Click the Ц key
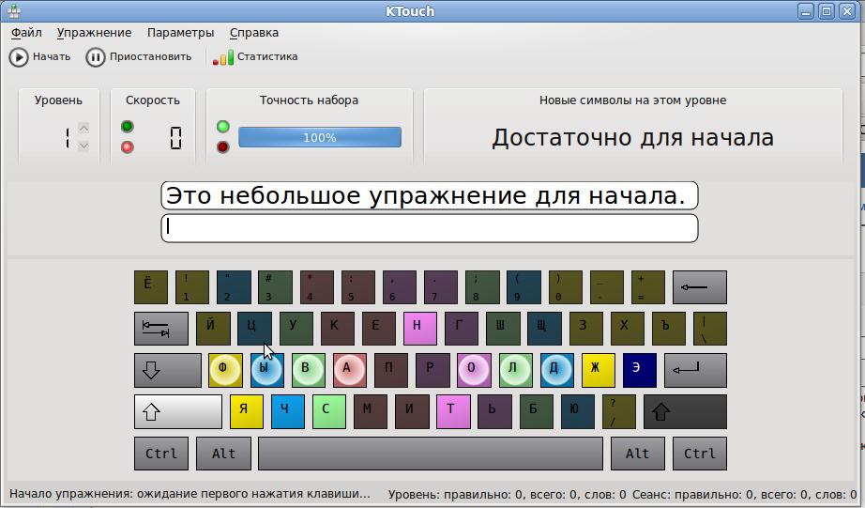 point(254,329)
